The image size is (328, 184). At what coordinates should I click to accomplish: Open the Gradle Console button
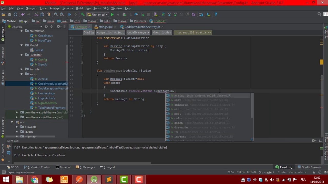click(x=309, y=167)
